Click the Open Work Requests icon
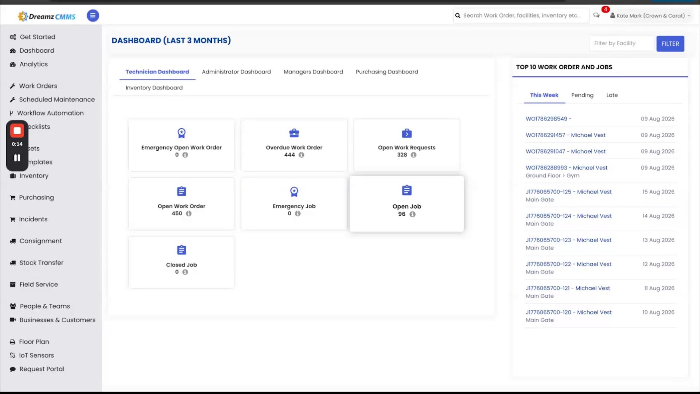 point(407,133)
